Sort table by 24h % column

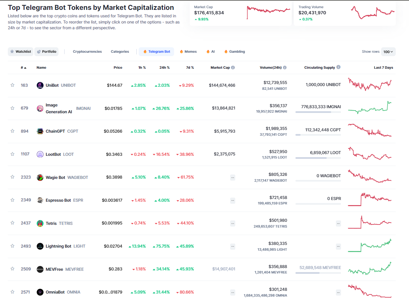click(x=164, y=68)
